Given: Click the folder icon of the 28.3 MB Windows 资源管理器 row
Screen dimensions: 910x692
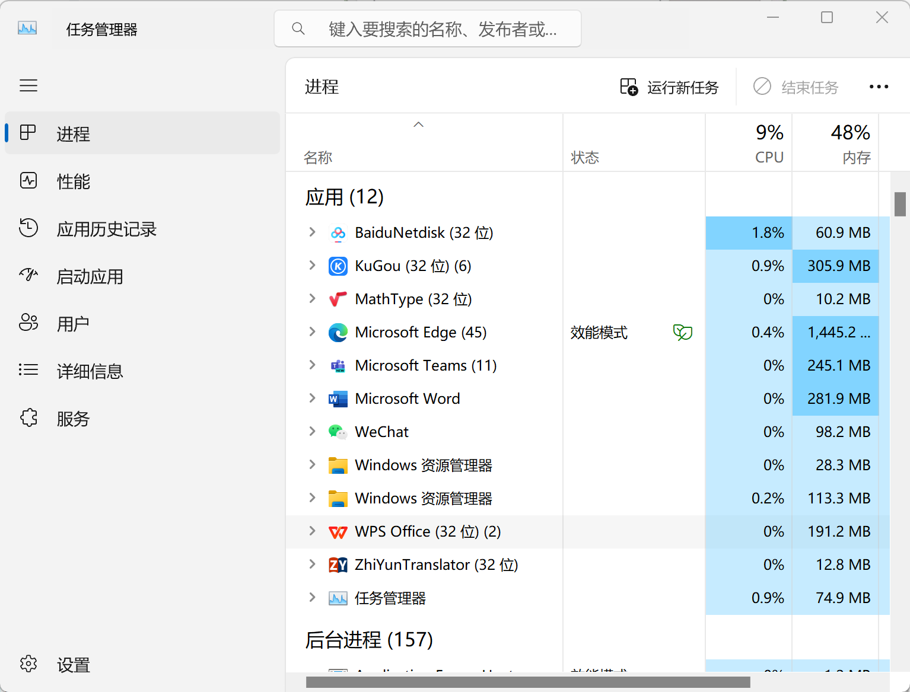Looking at the screenshot, I should 338,465.
